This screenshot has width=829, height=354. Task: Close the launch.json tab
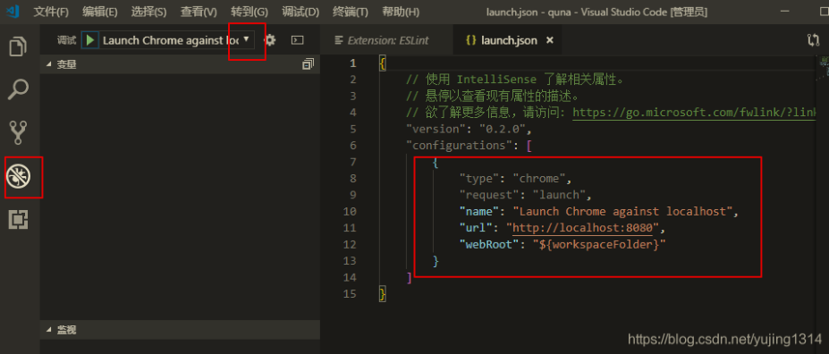(550, 40)
